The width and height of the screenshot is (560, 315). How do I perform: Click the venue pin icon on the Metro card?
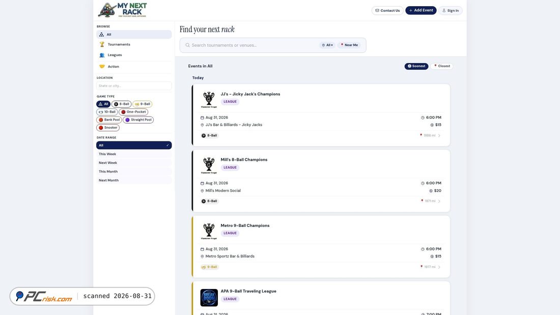point(202,256)
